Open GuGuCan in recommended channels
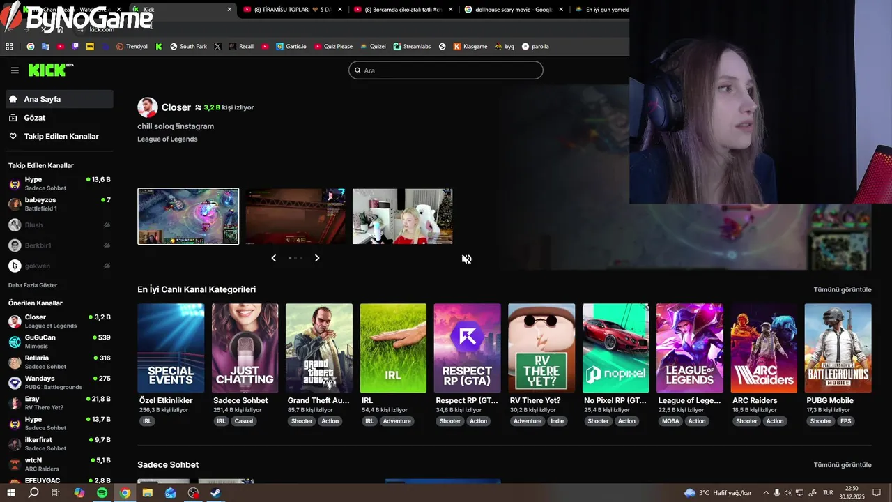This screenshot has width=892, height=502. coord(59,342)
